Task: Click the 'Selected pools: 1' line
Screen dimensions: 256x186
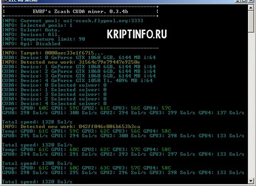Action: tap(37, 25)
